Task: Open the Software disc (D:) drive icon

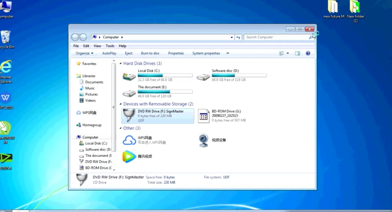Action: coord(203,76)
